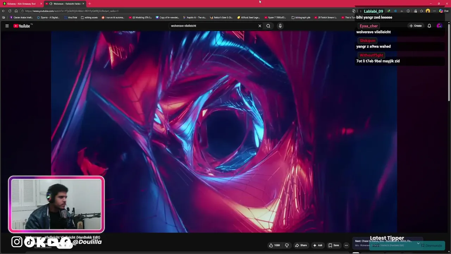The image size is (451, 254).
Task: Go back in browser history
Action: point(4,11)
